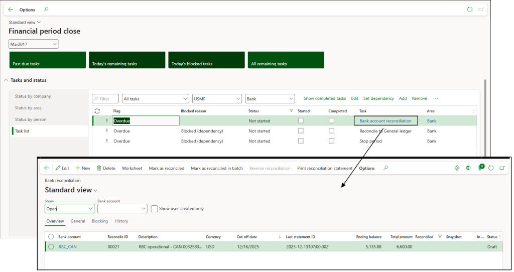Click the search icon next to top Options
This screenshot has height=272, width=514.
point(46,10)
